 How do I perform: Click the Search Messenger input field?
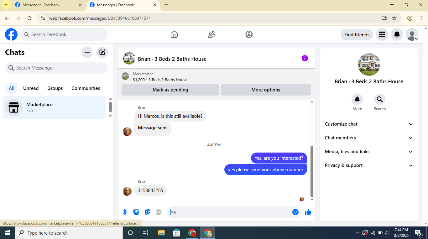point(56,68)
